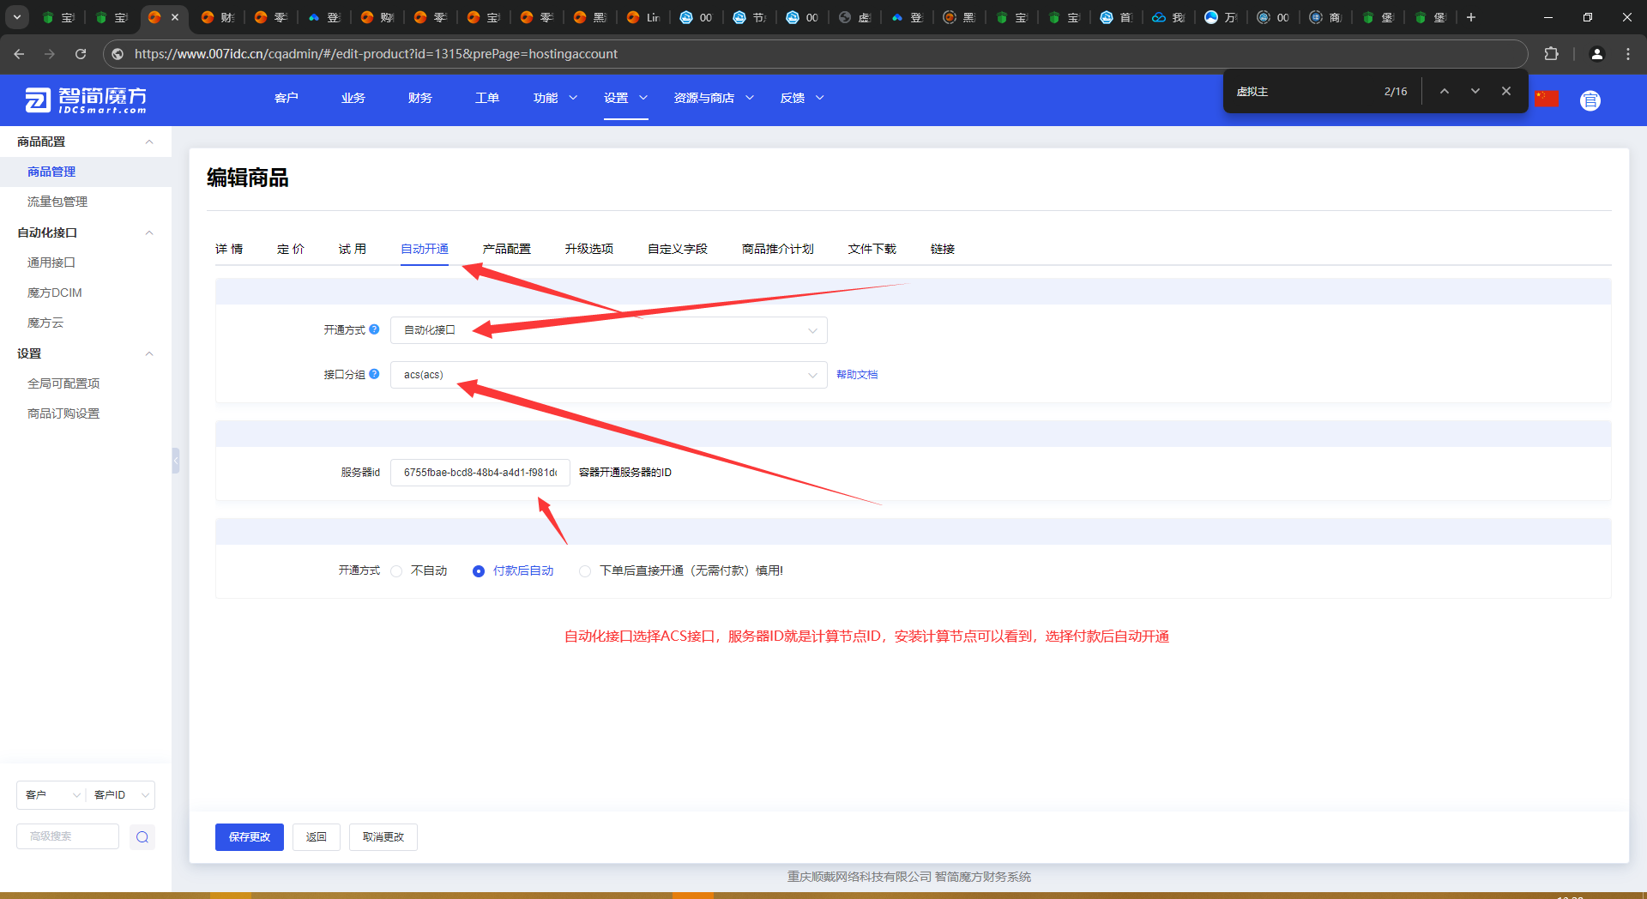
Task: Switch to the 文件下载 tab
Action: coord(872,249)
